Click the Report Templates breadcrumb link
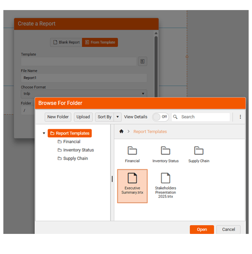The image size is (252, 254). 150,132
